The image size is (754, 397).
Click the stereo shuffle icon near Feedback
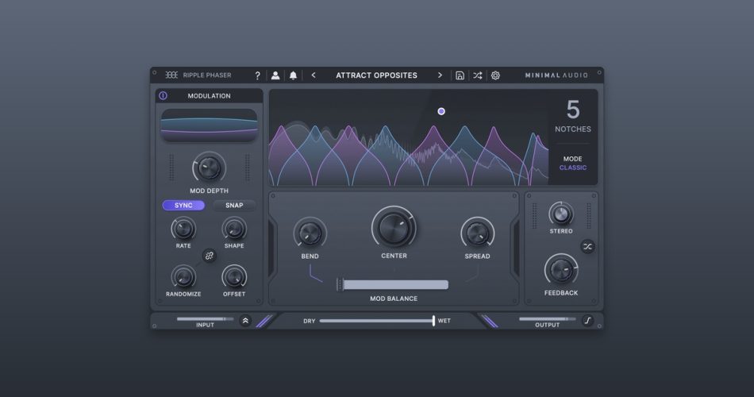587,246
